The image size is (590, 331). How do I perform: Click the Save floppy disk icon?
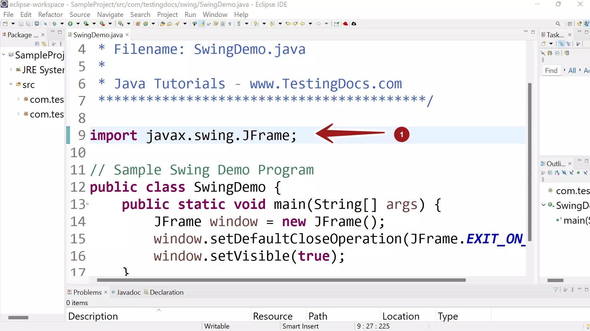(21, 24)
